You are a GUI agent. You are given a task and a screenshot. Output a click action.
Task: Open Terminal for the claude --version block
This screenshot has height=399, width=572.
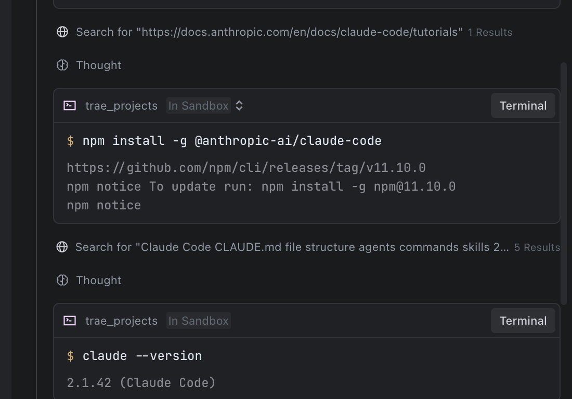[523, 321]
